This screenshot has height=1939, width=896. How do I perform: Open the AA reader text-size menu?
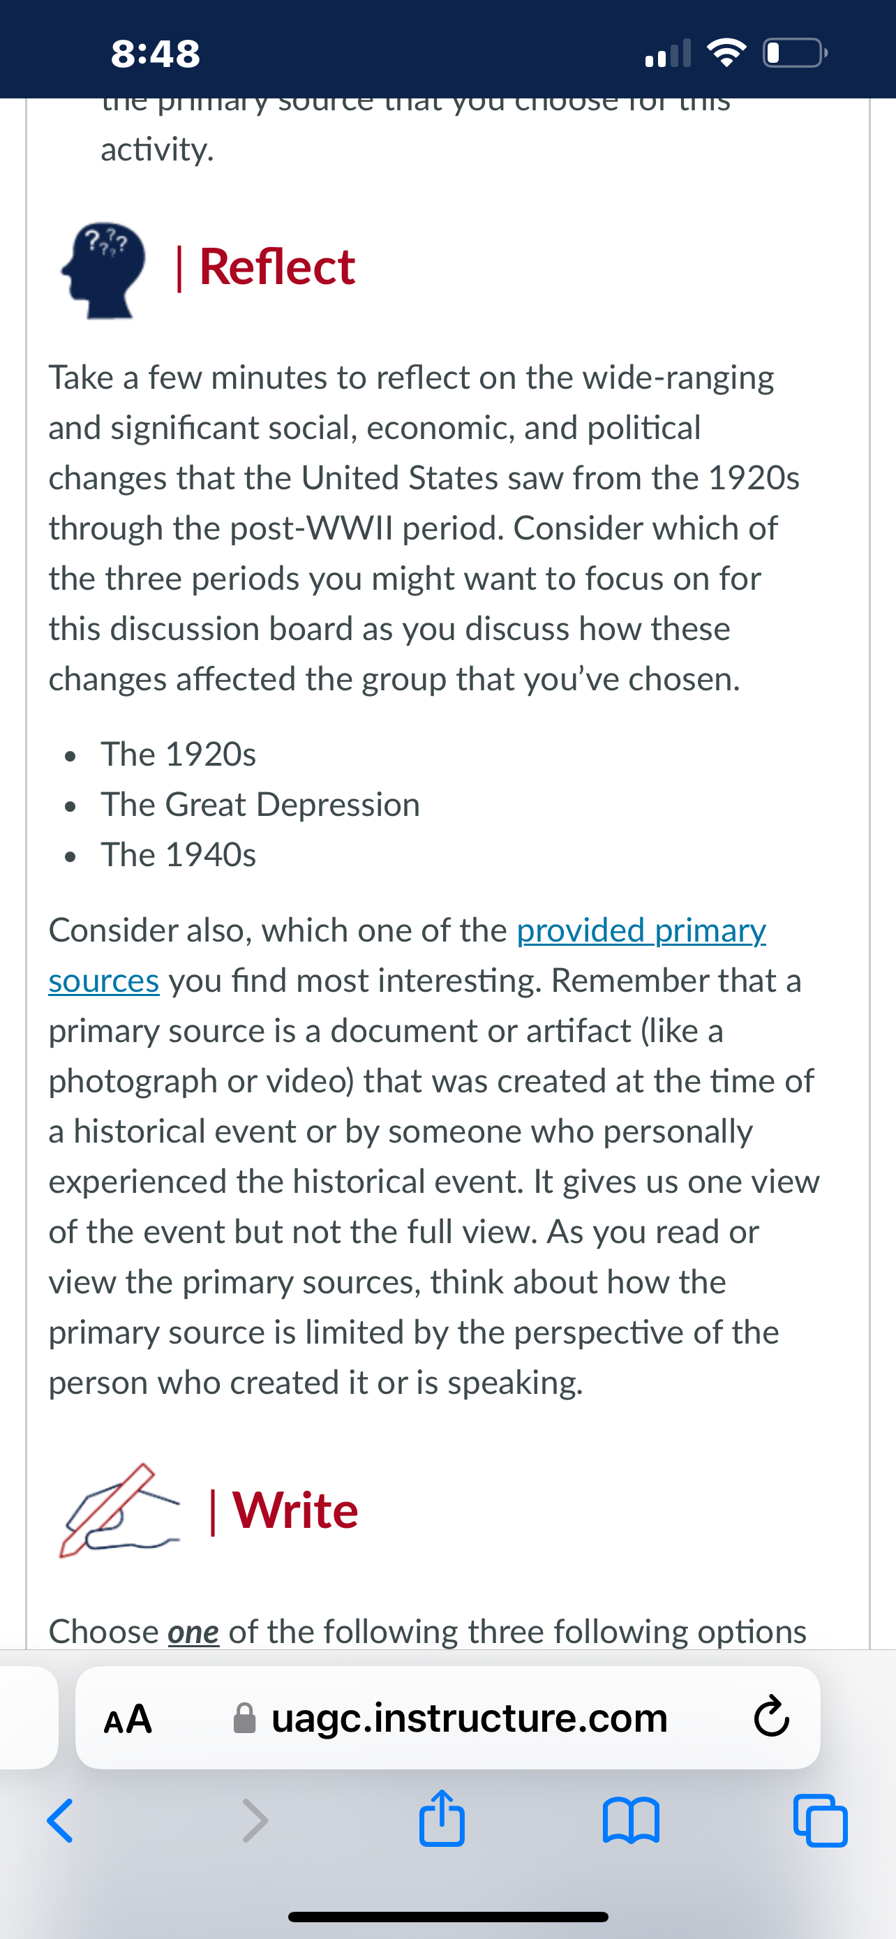(128, 1718)
